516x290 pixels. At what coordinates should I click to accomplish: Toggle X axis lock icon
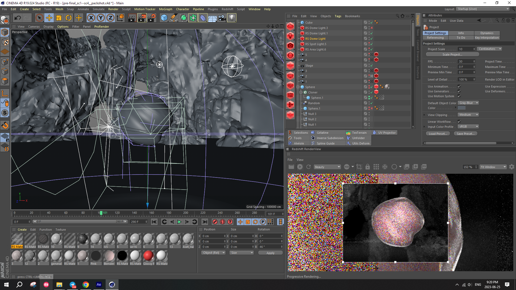(91, 18)
